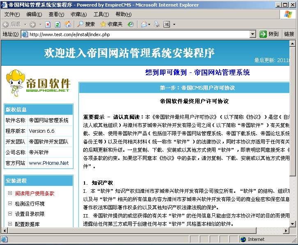Click the 帝国软件最终用户许可协议 title
This screenshot has width=298, height=245.
(x=194, y=101)
